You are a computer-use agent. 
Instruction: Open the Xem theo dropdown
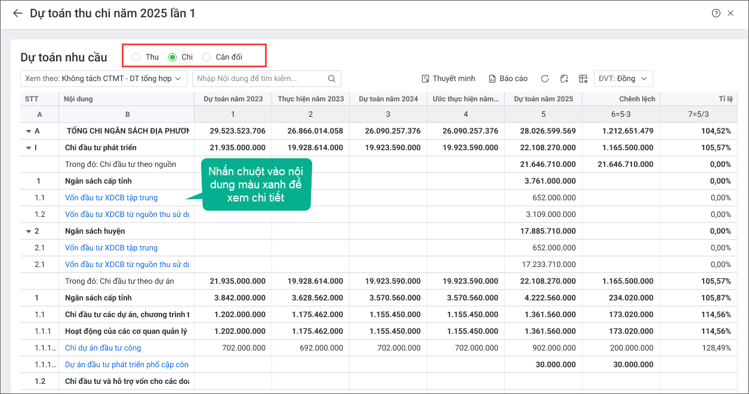103,79
